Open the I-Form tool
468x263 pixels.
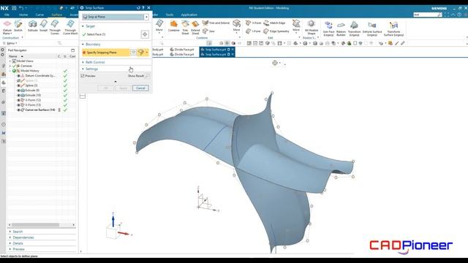pos(253,31)
